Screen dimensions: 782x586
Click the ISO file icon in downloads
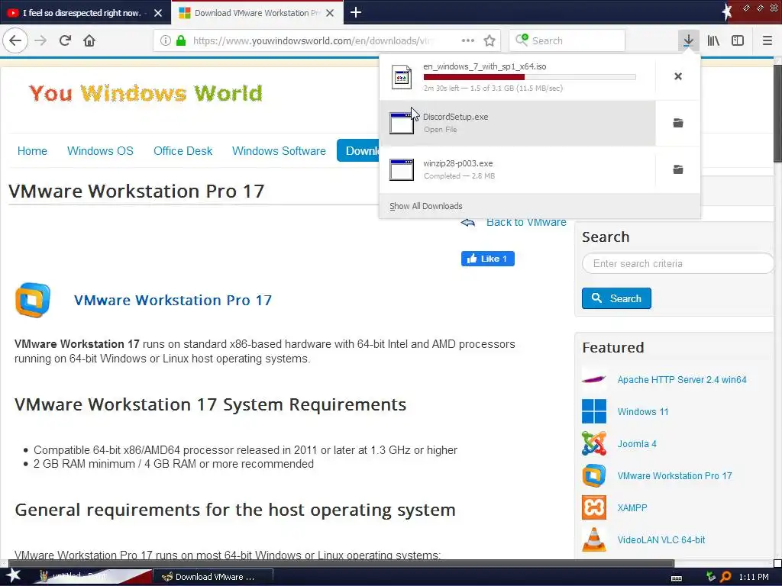(x=402, y=77)
